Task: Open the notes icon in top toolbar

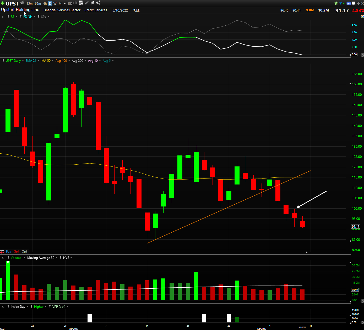Action: [x=92, y=3]
